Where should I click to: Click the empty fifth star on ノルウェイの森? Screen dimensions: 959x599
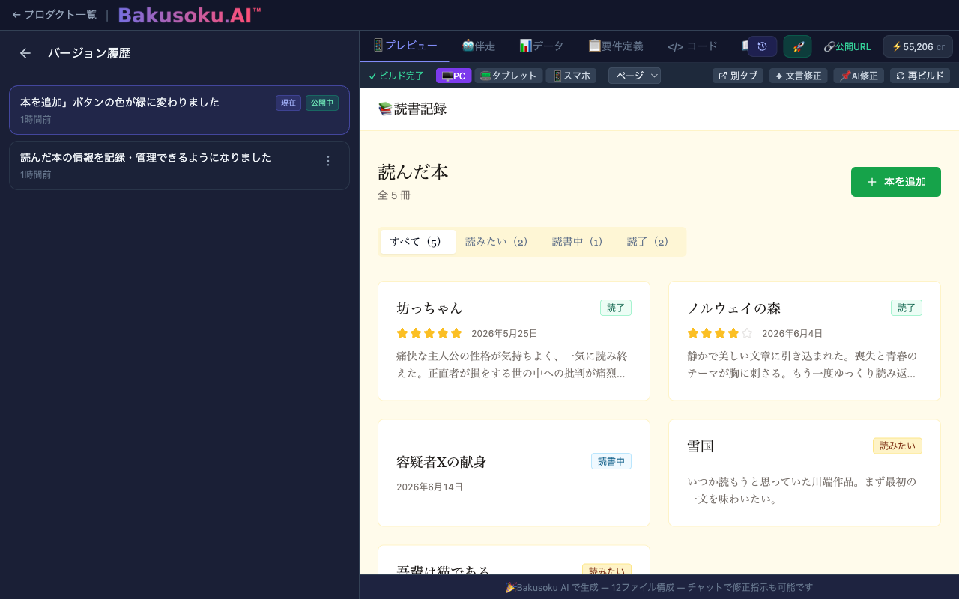(x=747, y=333)
